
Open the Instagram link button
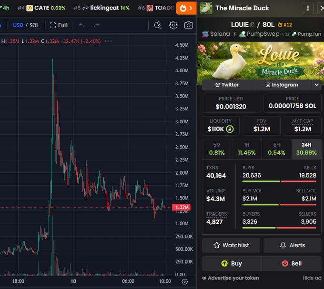pyautogui.click(x=282, y=85)
